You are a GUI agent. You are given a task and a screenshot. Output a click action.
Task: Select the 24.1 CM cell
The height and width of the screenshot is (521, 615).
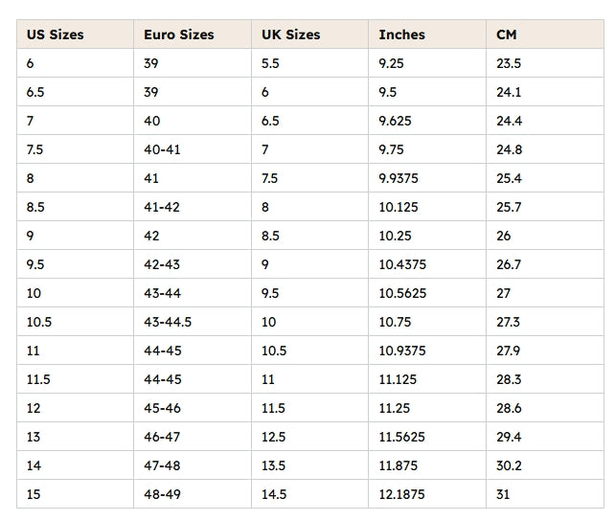pos(545,92)
